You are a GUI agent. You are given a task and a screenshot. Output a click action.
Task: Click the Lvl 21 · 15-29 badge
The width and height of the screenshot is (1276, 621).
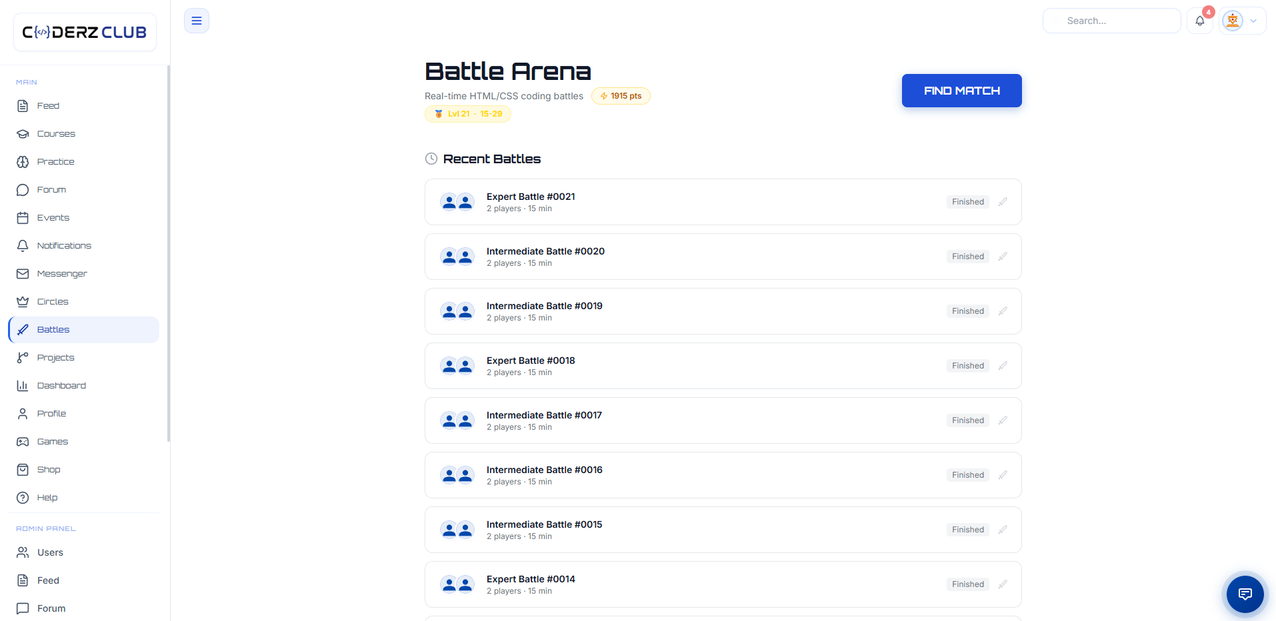(468, 114)
